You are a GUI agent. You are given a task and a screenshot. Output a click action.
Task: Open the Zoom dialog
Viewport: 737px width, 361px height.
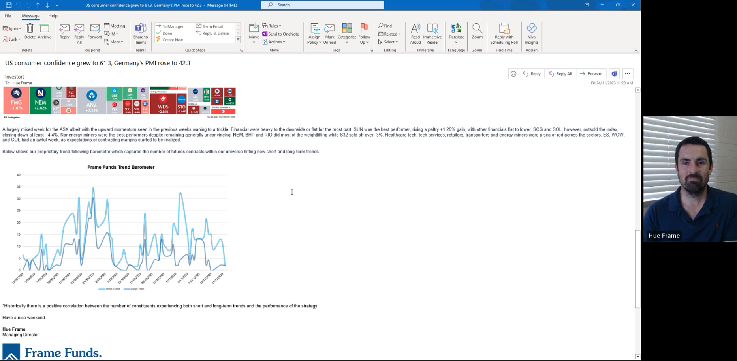tap(477, 32)
